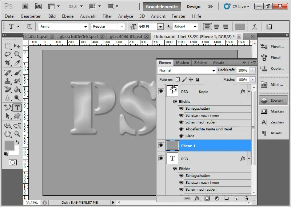
Task: Select the Pen tool
Action: 8,107
